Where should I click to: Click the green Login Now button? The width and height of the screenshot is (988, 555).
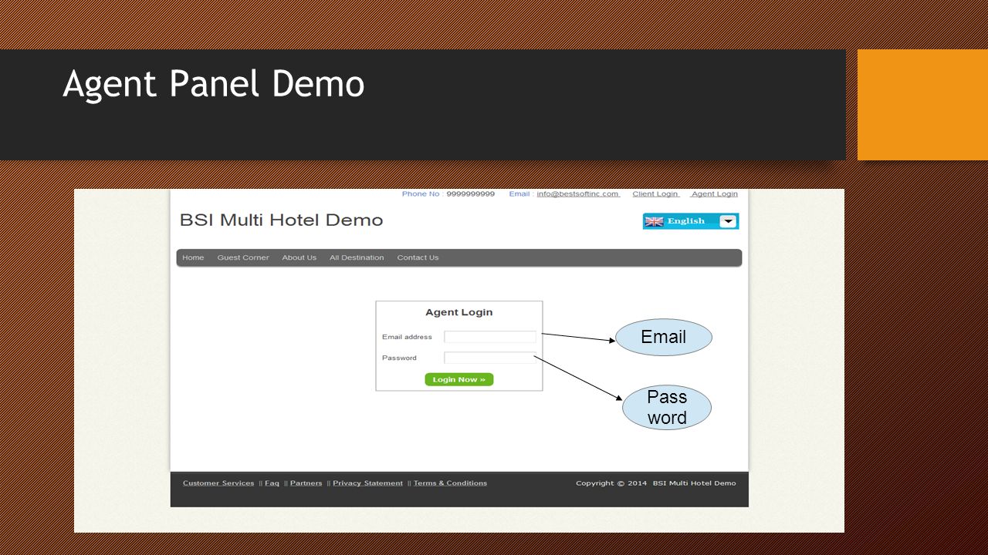(x=458, y=379)
